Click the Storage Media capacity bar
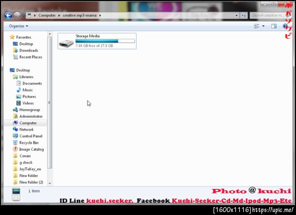 click(x=105, y=41)
